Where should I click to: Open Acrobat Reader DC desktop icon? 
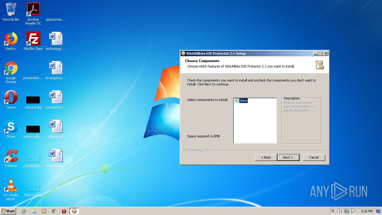tap(33, 14)
